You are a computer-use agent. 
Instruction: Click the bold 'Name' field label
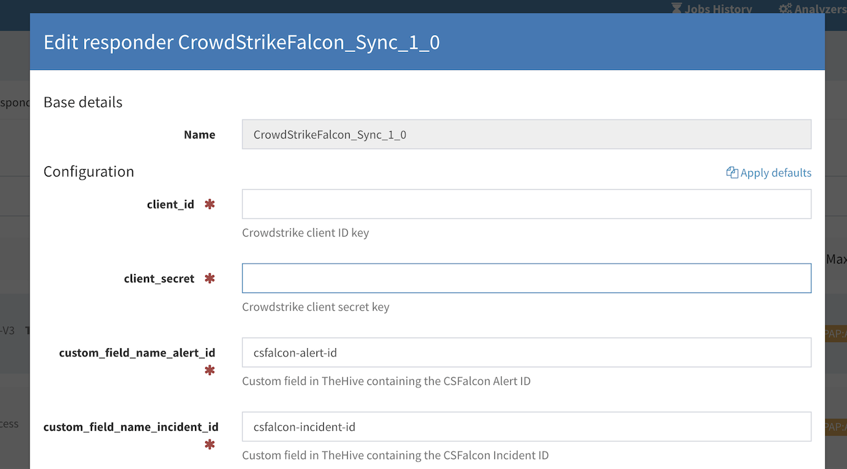(x=199, y=134)
